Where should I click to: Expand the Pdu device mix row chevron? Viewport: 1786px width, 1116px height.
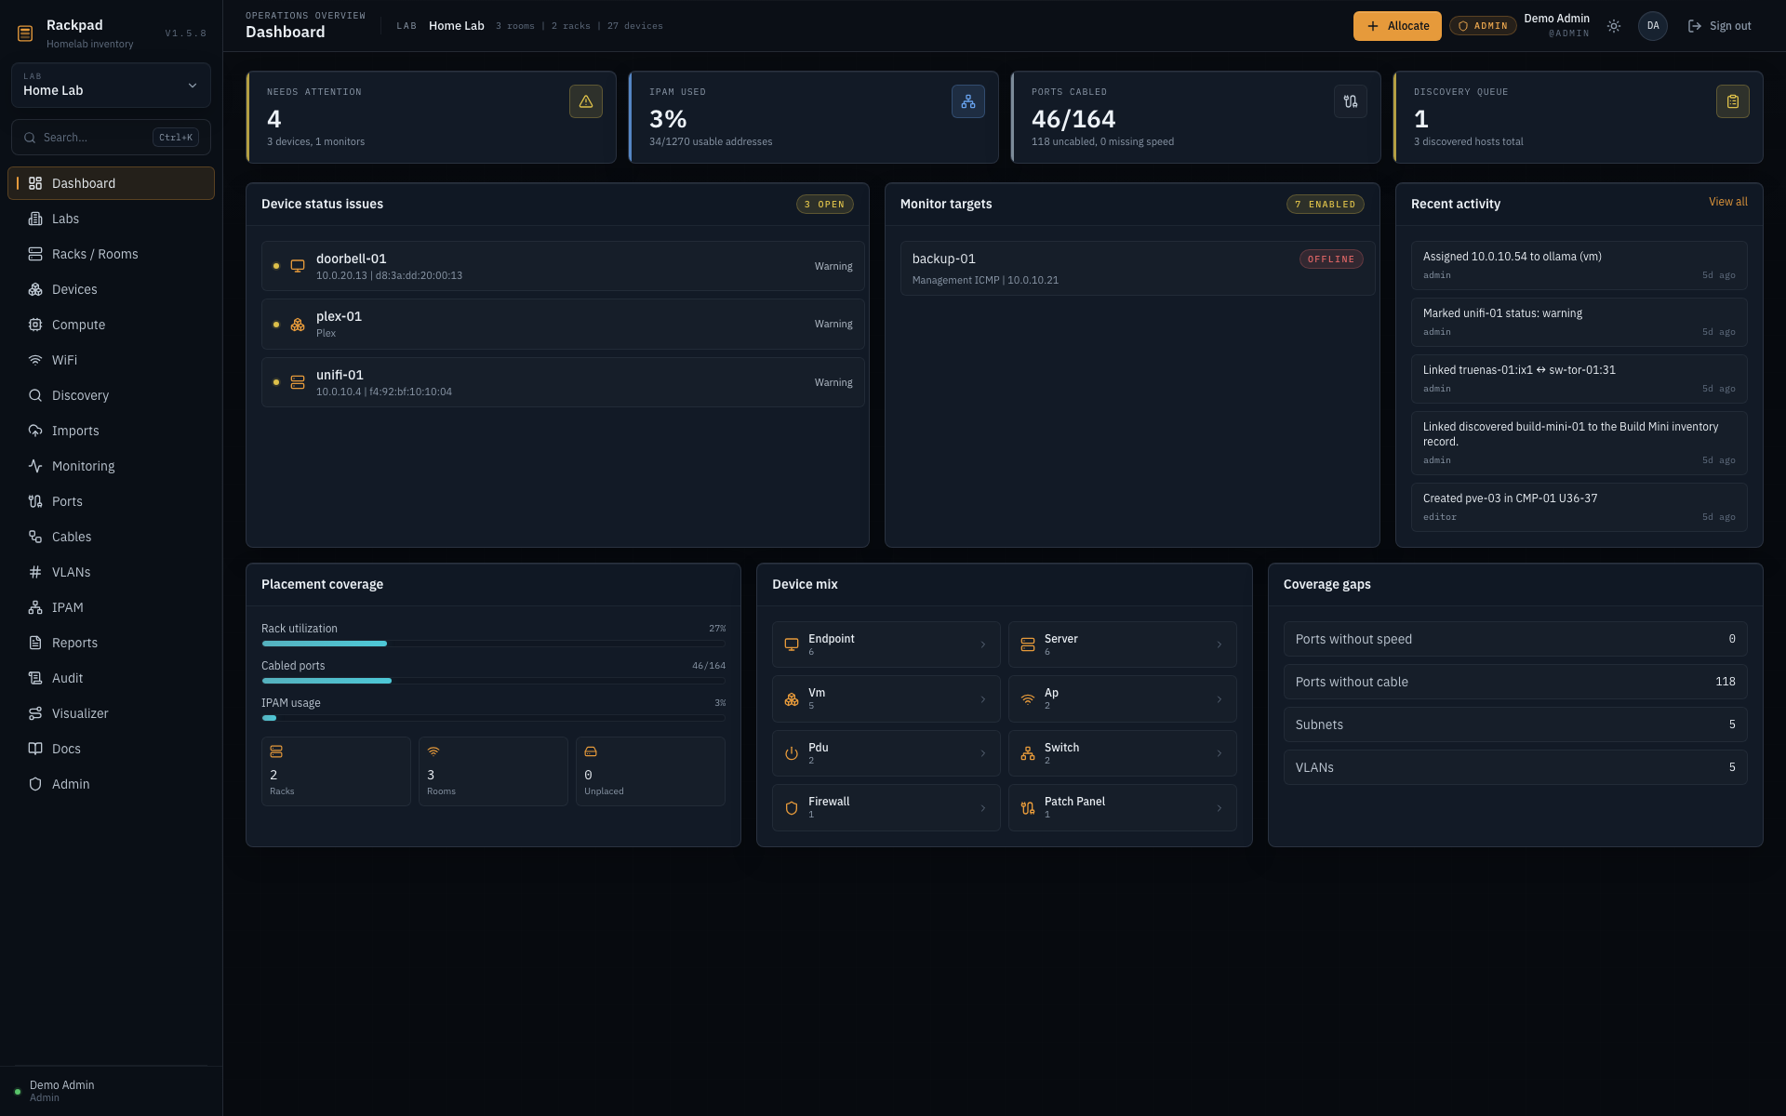click(983, 753)
